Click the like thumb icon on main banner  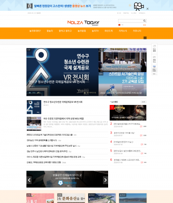(x=38, y=92)
